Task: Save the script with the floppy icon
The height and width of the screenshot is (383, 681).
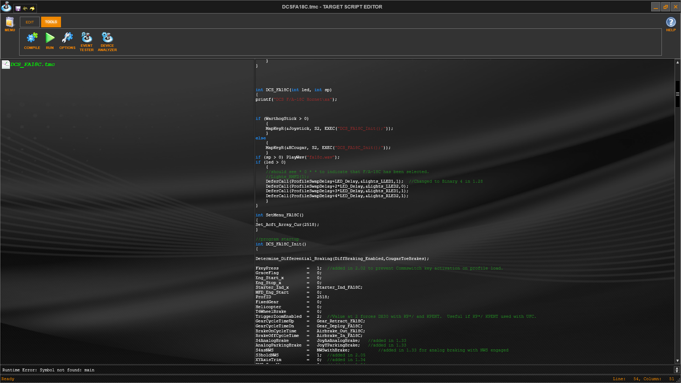Action: coord(18,8)
